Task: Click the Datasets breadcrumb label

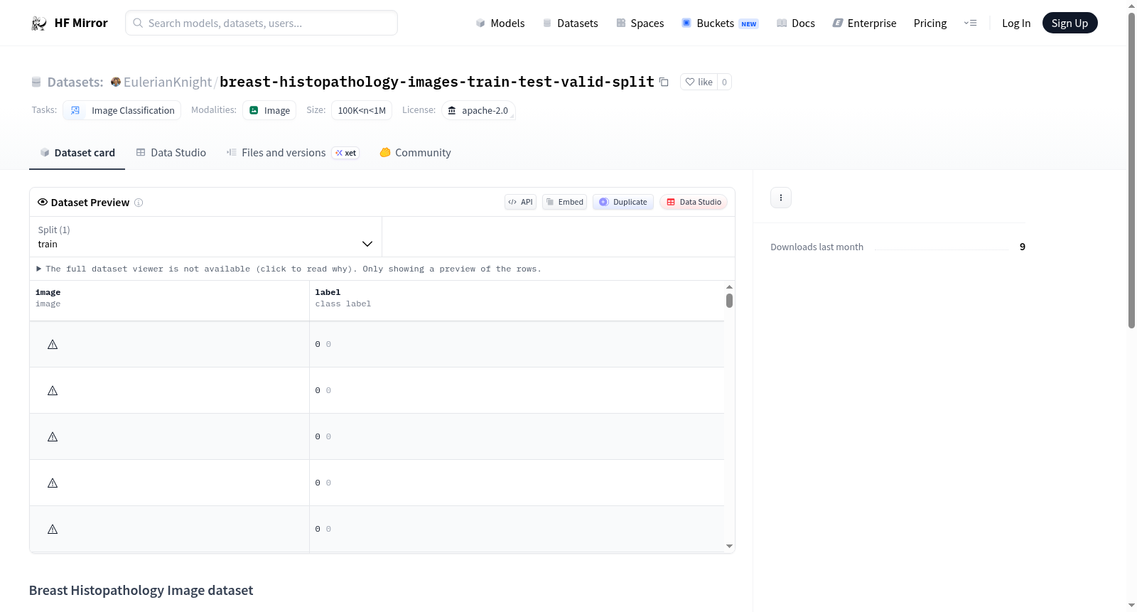Action: [75, 82]
